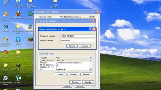The image size is (161, 90).
Task: Click Cancelar in Variables de entorno window
Action: [x=88, y=82]
